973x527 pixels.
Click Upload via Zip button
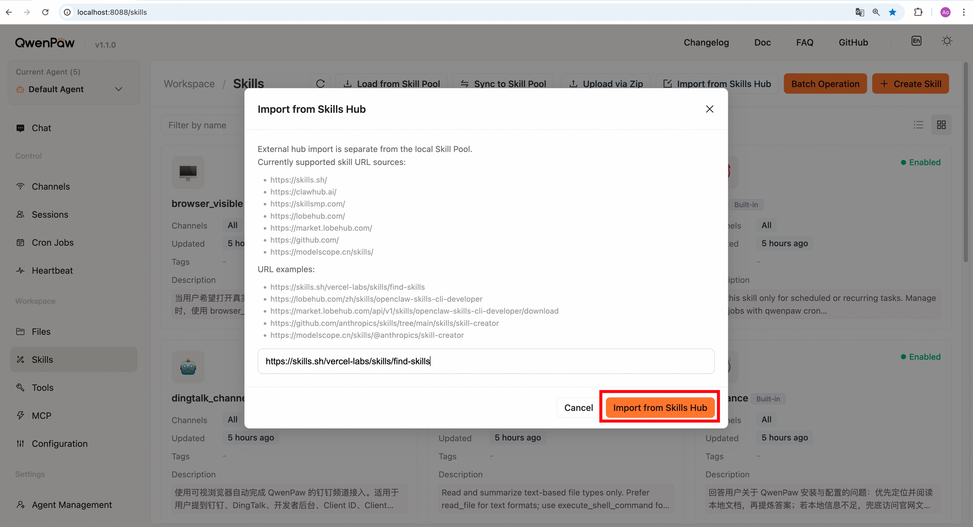(606, 84)
